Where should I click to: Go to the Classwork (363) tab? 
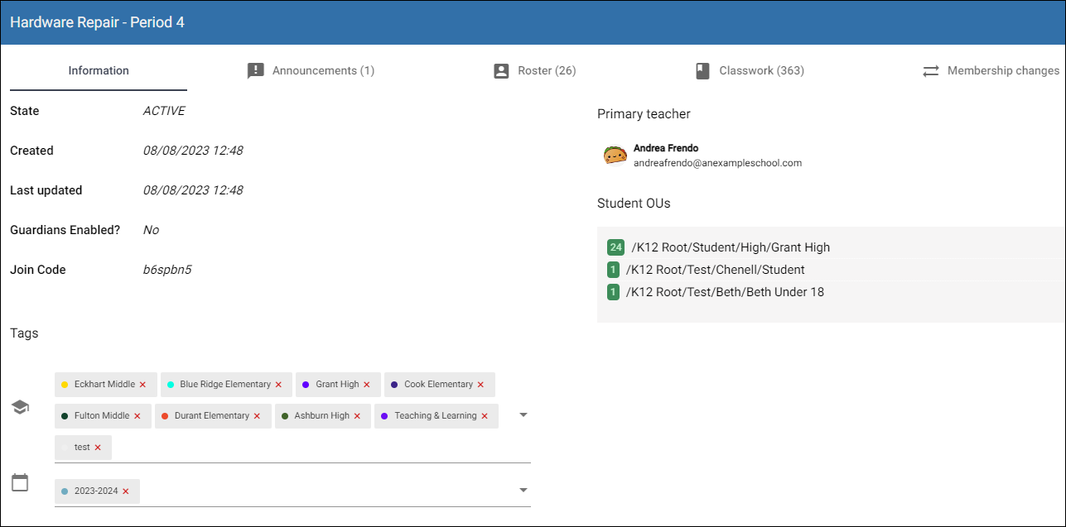(x=749, y=70)
